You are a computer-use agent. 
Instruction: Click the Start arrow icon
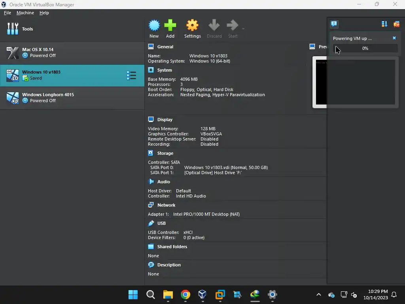coord(233,26)
